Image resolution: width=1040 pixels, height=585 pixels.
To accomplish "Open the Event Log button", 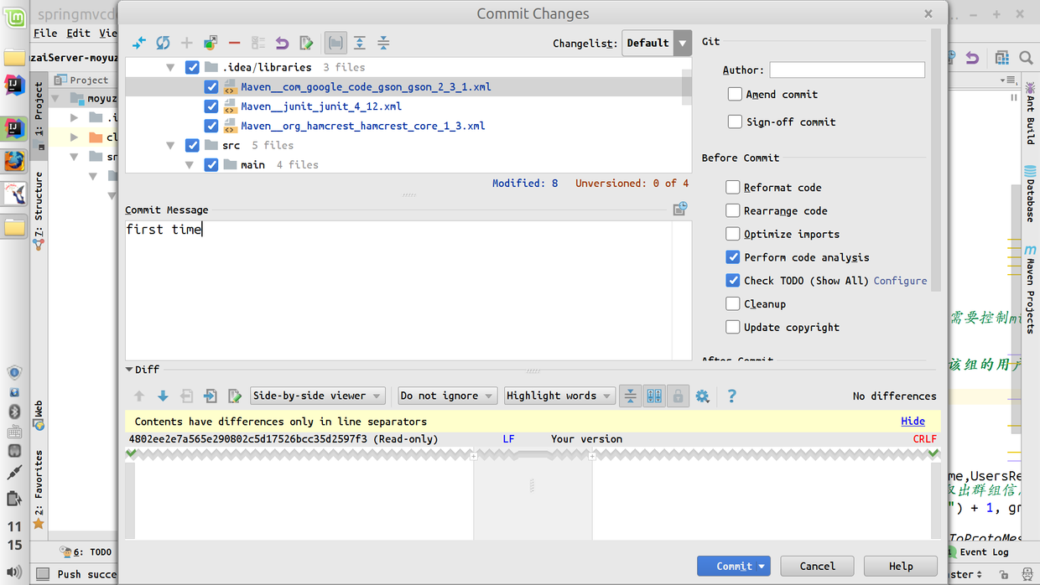I will (977, 552).
